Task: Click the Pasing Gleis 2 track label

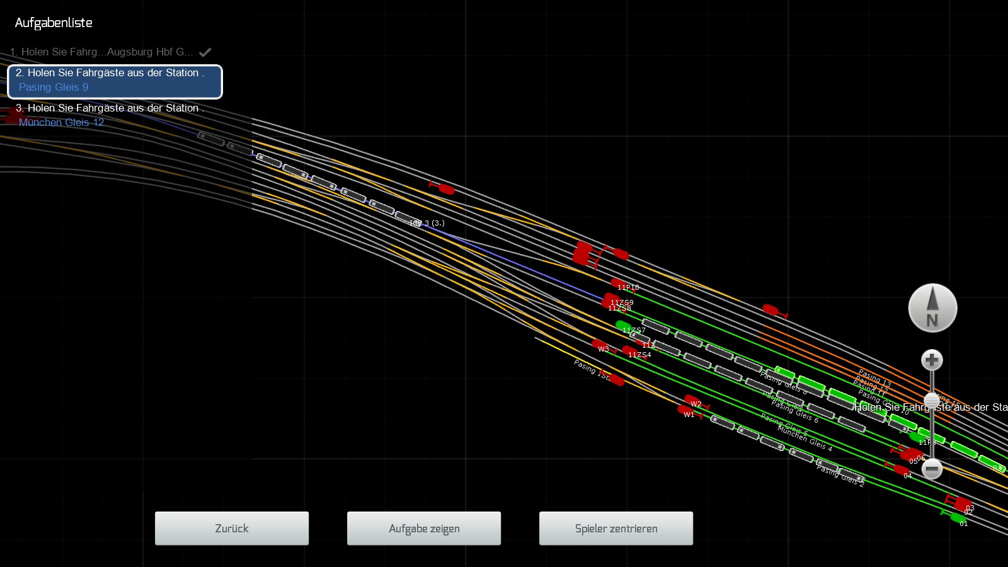Action: pos(840,475)
